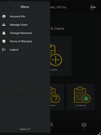Click the Version 1.1.1 text
This screenshot has height=135, width=101.
click(25, 129)
